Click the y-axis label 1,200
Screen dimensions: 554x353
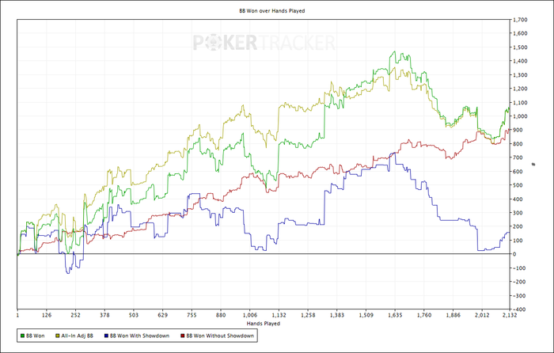(x=521, y=89)
